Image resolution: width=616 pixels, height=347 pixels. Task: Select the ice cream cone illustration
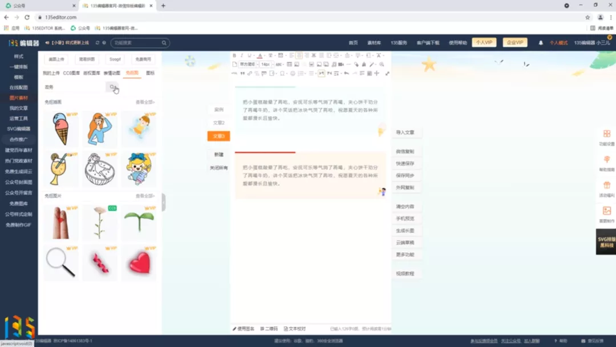(61, 129)
